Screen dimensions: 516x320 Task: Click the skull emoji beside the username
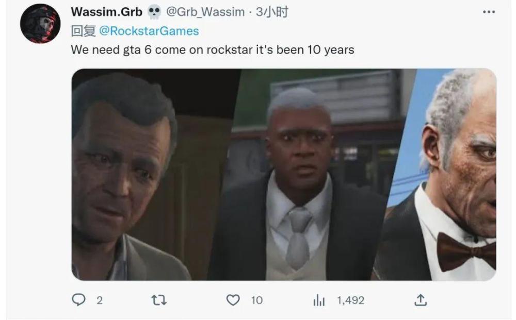pyautogui.click(x=154, y=12)
